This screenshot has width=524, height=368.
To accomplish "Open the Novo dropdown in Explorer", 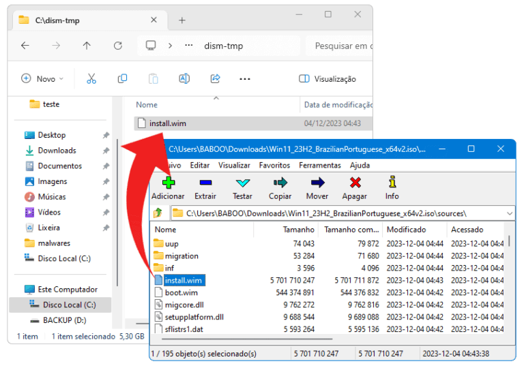I will (x=42, y=79).
